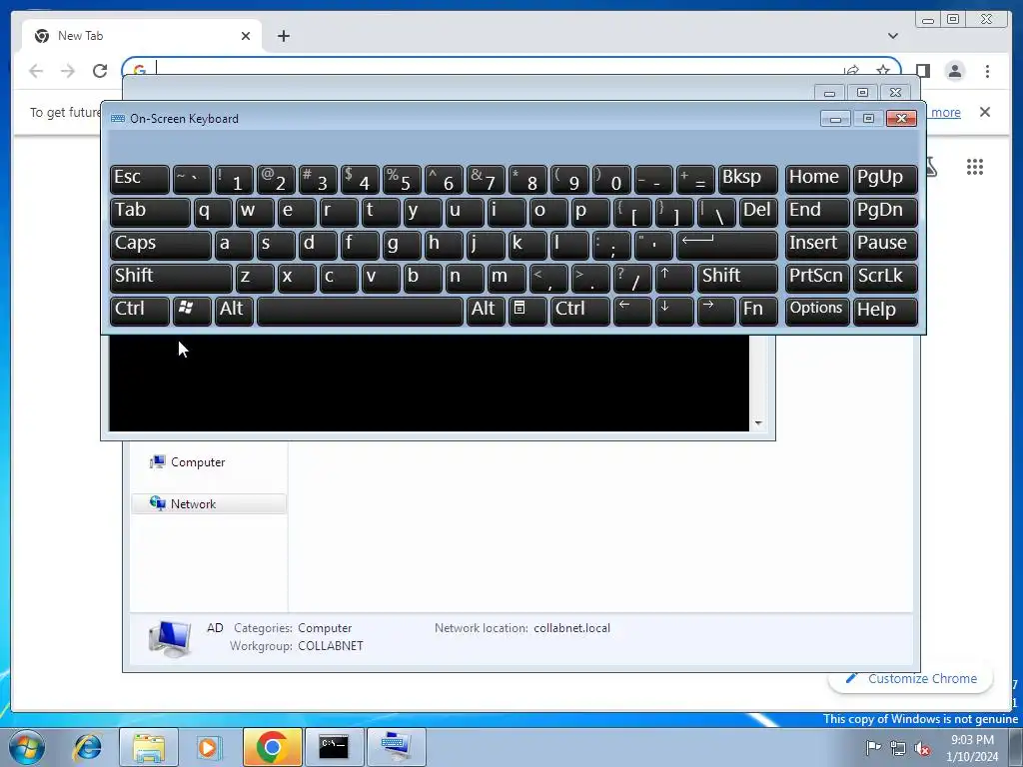Viewport: 1023px width, 767px height.
Task: Click the slash question mark key
Action: (x=632, y=278)
